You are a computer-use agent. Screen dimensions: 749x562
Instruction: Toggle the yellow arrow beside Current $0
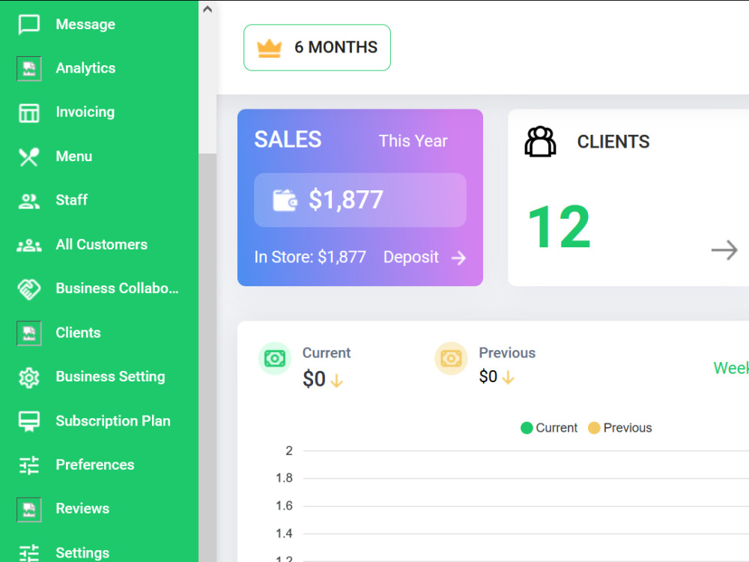pos(337,380)
